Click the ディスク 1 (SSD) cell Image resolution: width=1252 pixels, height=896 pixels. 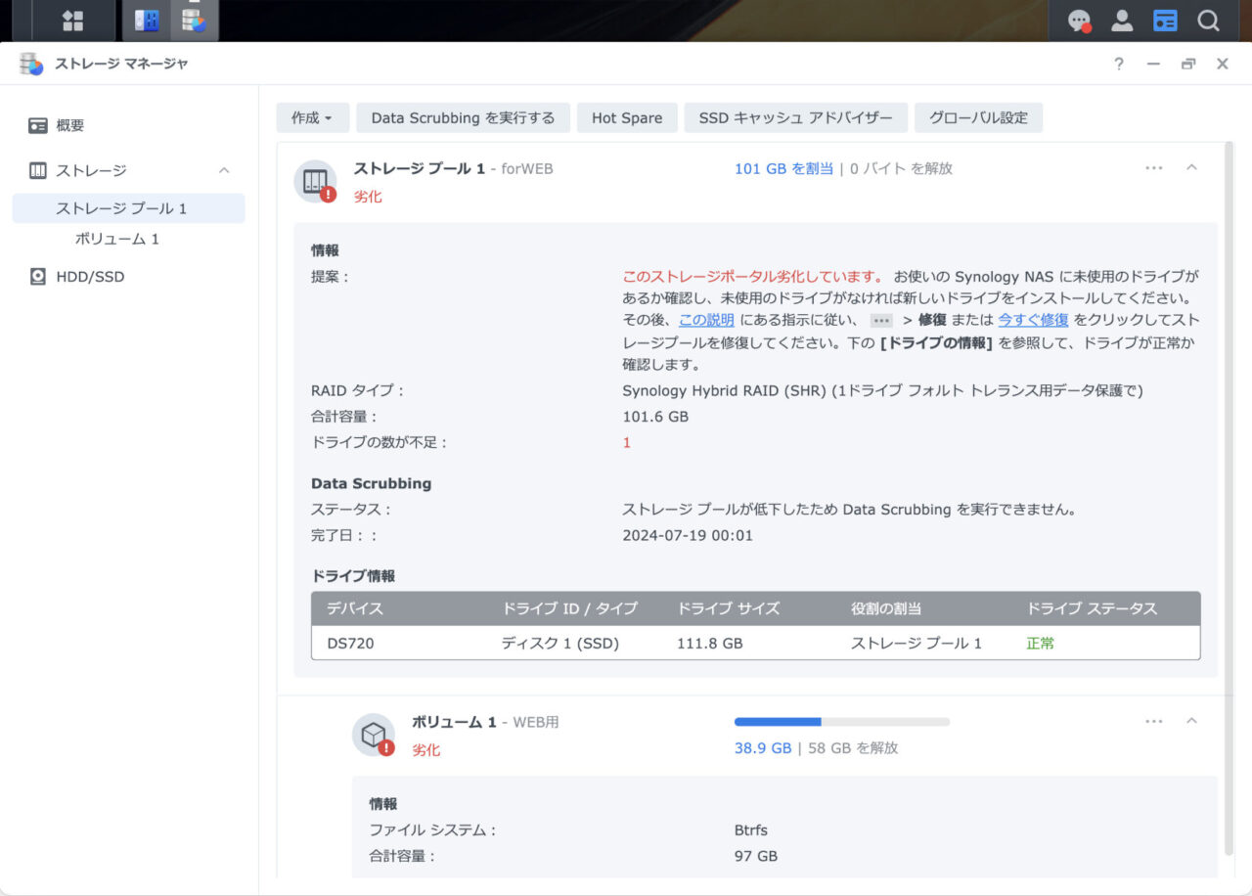point(560,644)
